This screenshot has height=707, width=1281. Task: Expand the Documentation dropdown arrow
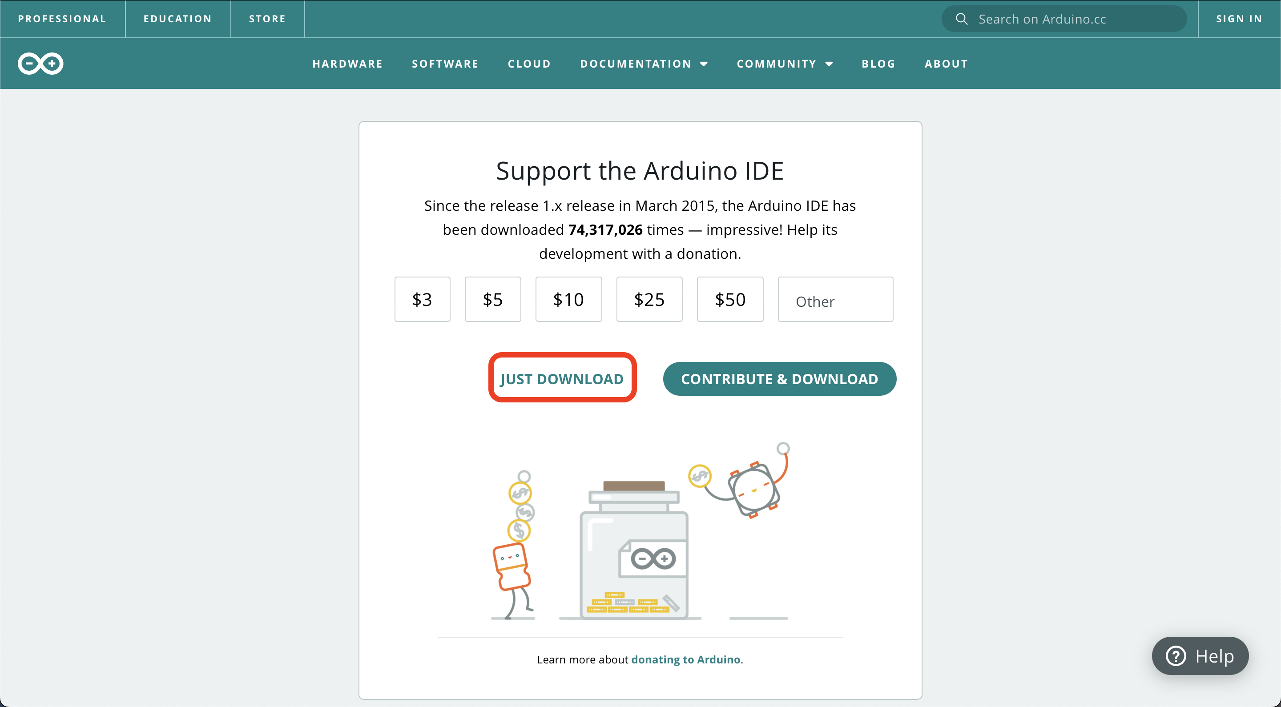click(x=704, y=64)
